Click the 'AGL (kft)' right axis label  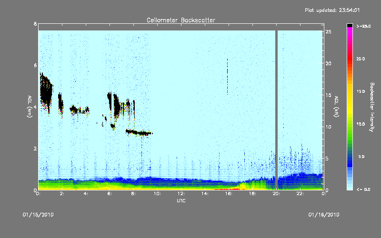click(336, 107)
